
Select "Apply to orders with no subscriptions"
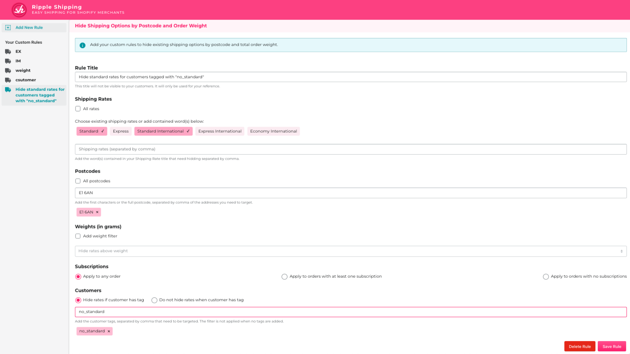pyautogui.click(x=546, y=277)
